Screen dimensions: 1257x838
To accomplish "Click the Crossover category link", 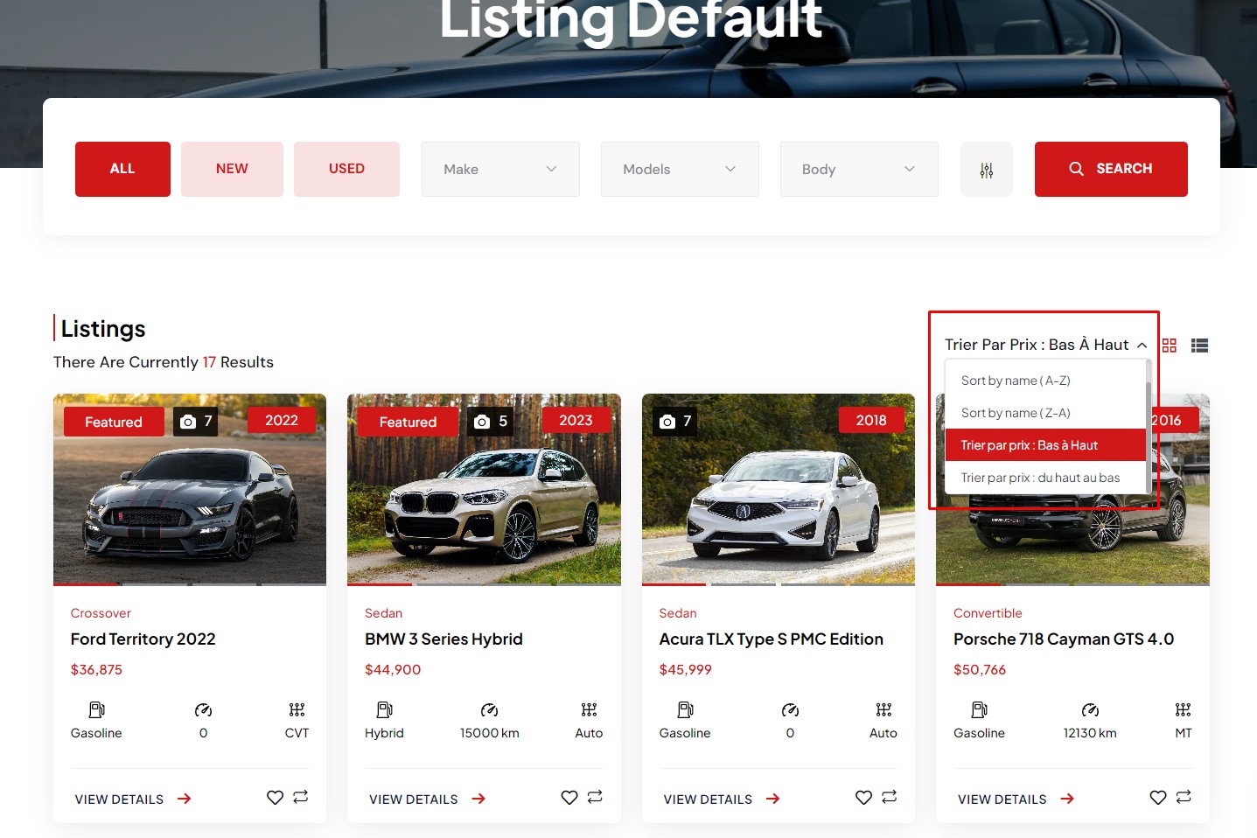I will (101, 613).
